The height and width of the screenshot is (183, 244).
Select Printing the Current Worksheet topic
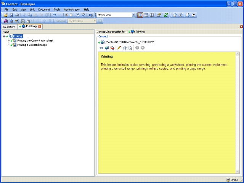tap(35, 41)
